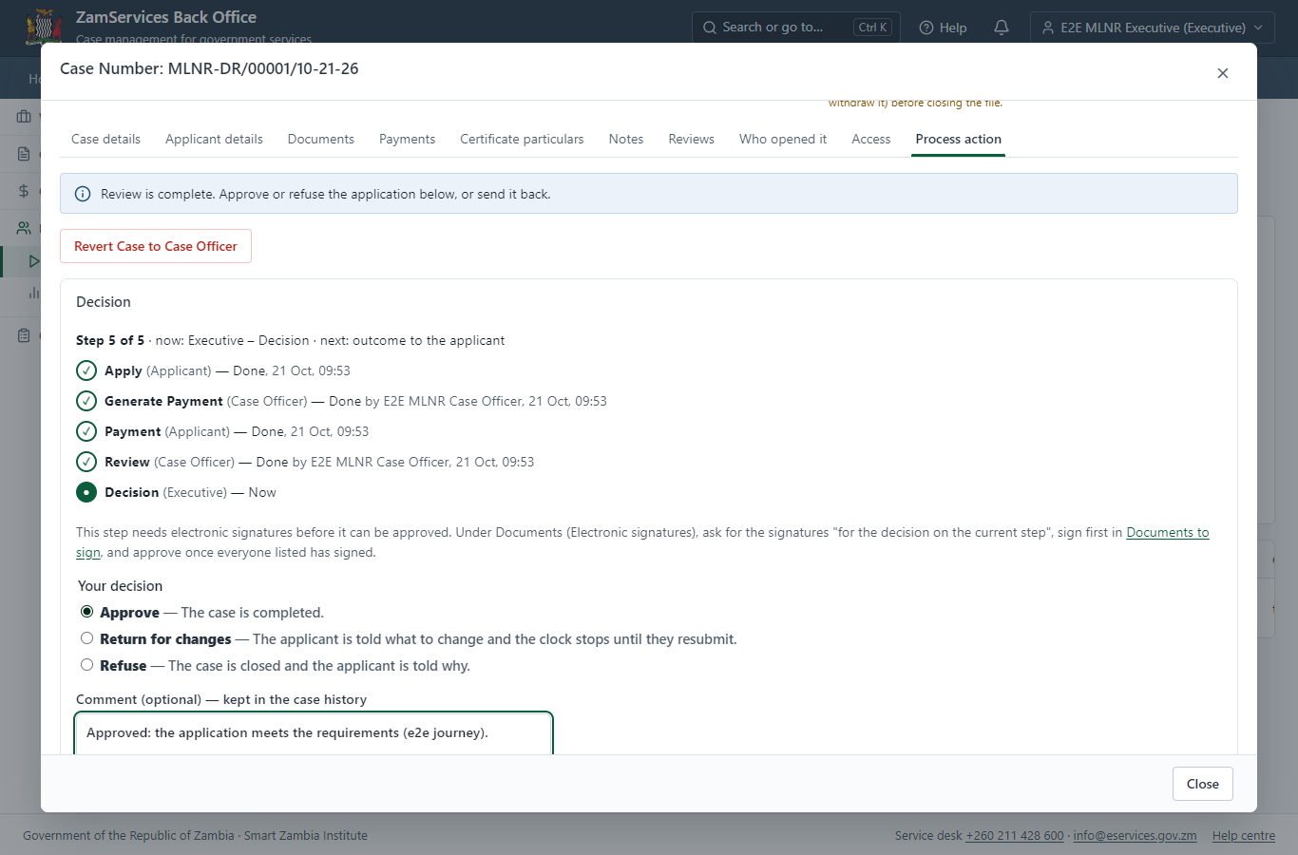Viewport: 1298px width, 855px height.
Task: Expand the E2E MLNR Executive user menu
Action: coord(1153,28)
